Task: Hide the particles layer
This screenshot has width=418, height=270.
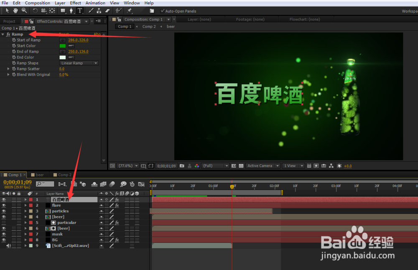Action: (x=4, y=211)
